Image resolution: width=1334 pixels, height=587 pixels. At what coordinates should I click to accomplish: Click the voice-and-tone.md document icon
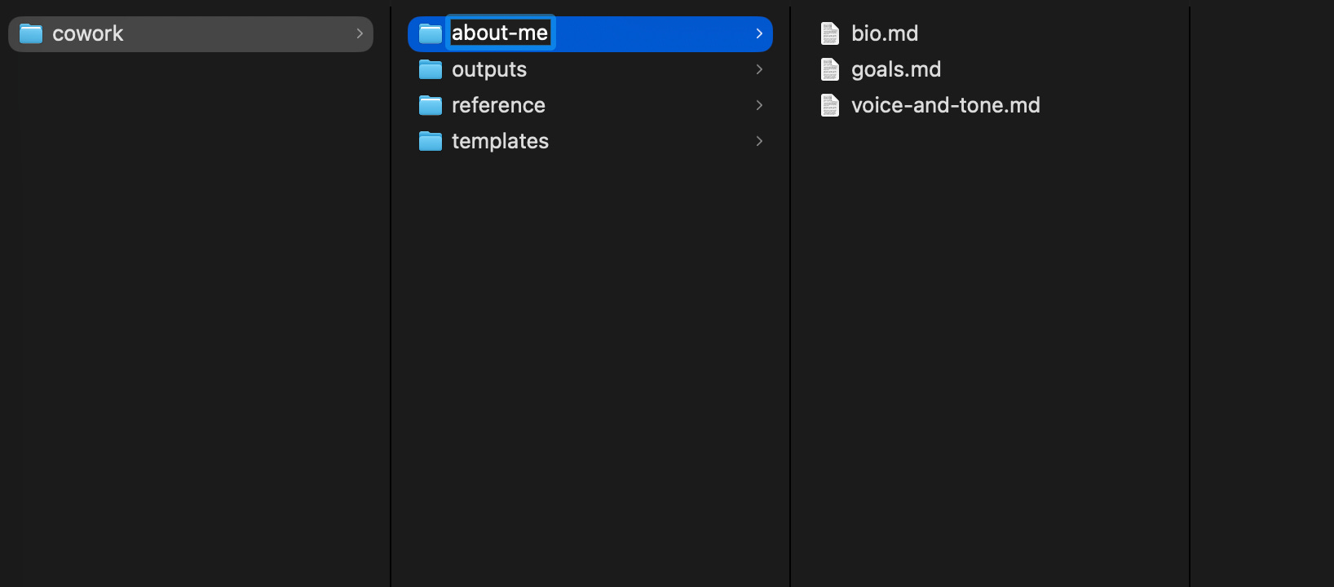[x=830, y=105]
